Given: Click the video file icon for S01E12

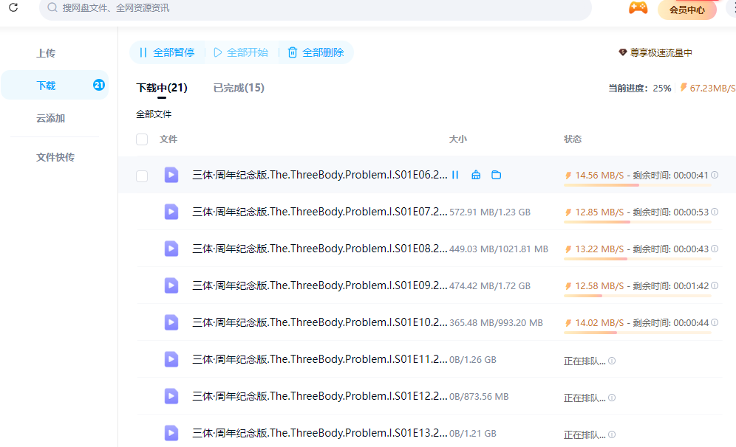Looking at the screenshot, I should click(171, 396).
